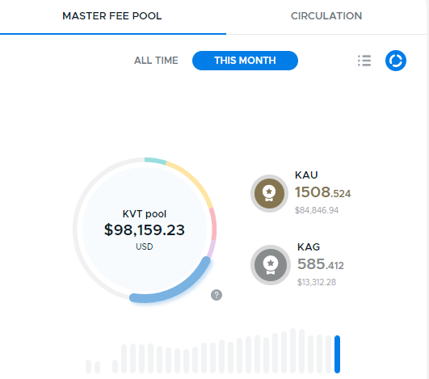Select the highlighted blue bar in bar chart

pyautogui.click(x=337, y=354)
